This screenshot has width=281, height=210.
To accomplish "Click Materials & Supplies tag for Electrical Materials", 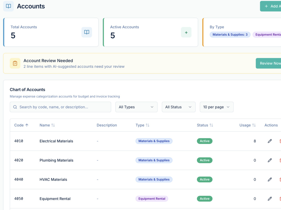I will click(x=154, y=141).
